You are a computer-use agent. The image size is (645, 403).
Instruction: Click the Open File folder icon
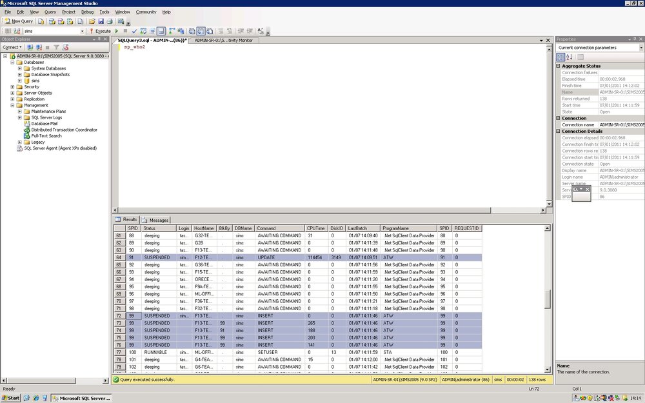click(92, 21)
